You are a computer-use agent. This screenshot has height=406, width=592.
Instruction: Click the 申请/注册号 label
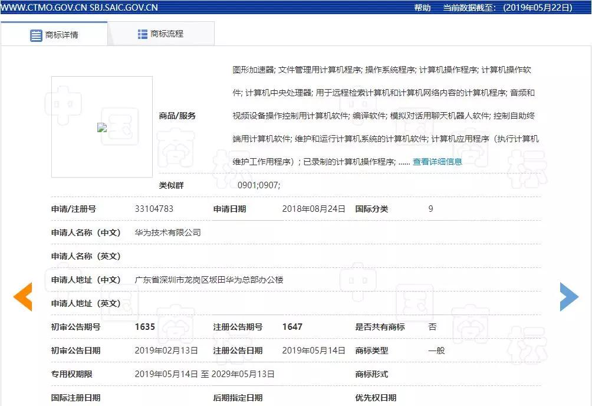coord(74,209)
